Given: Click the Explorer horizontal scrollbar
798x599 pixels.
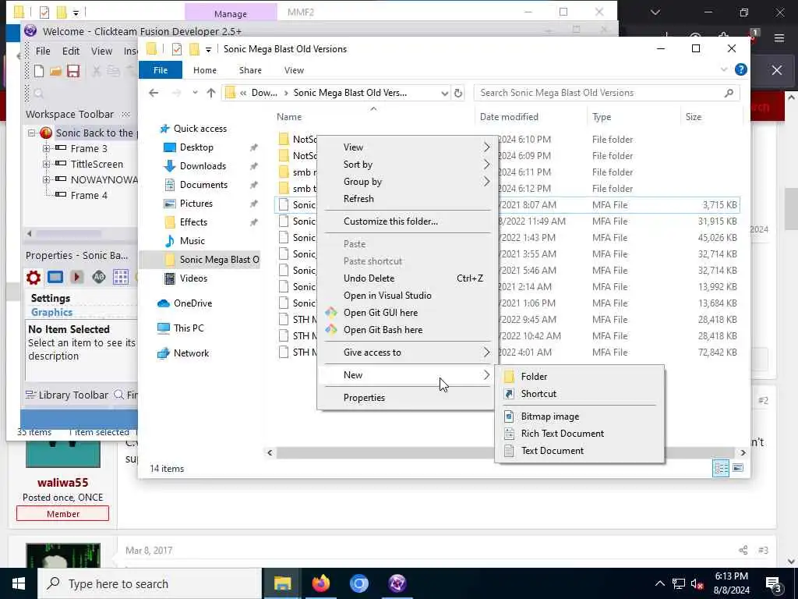Looking at the screenshot, I should [x=506, y=453].
